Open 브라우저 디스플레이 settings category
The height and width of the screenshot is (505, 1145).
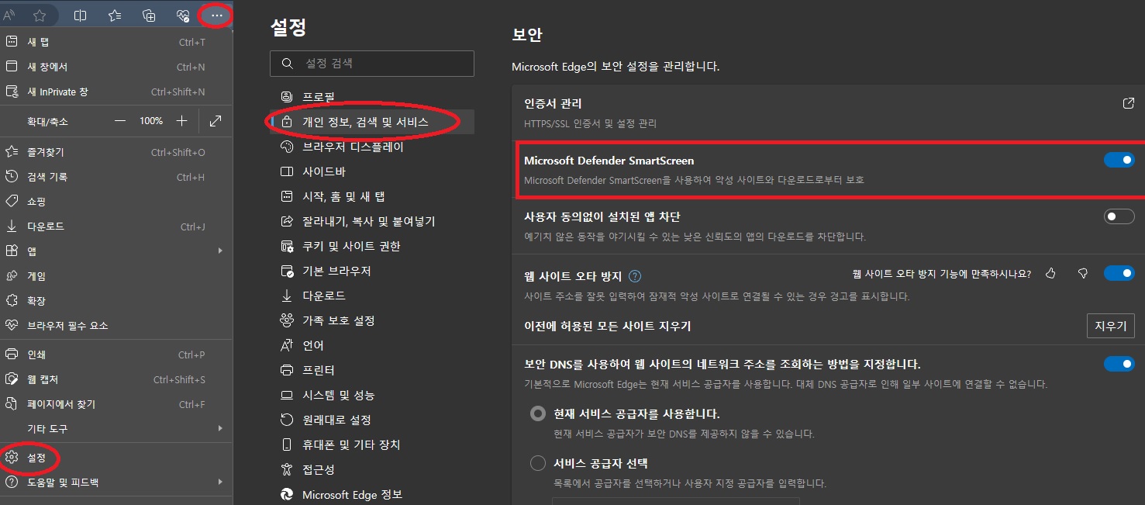click(x=372, y=147)
